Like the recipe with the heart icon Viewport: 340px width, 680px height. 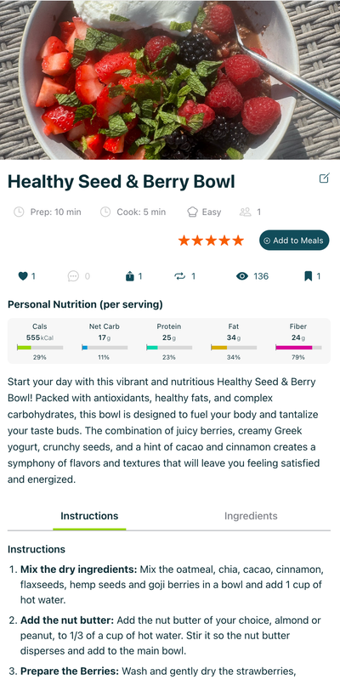(x=23, y=276)
